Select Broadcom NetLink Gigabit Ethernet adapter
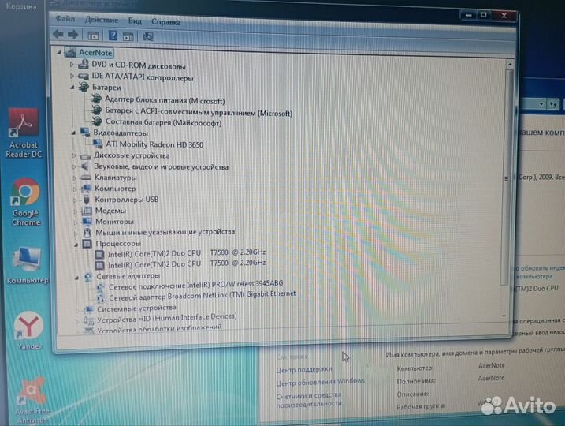565x426 pixels. pos(203,296)
